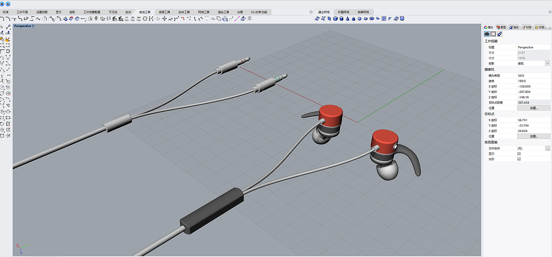The height and width of the screenshot is (257, 552).
Task: Click the target Z 坐标 value 24.624
Action: pyautogui.click(x=533, y=131)
